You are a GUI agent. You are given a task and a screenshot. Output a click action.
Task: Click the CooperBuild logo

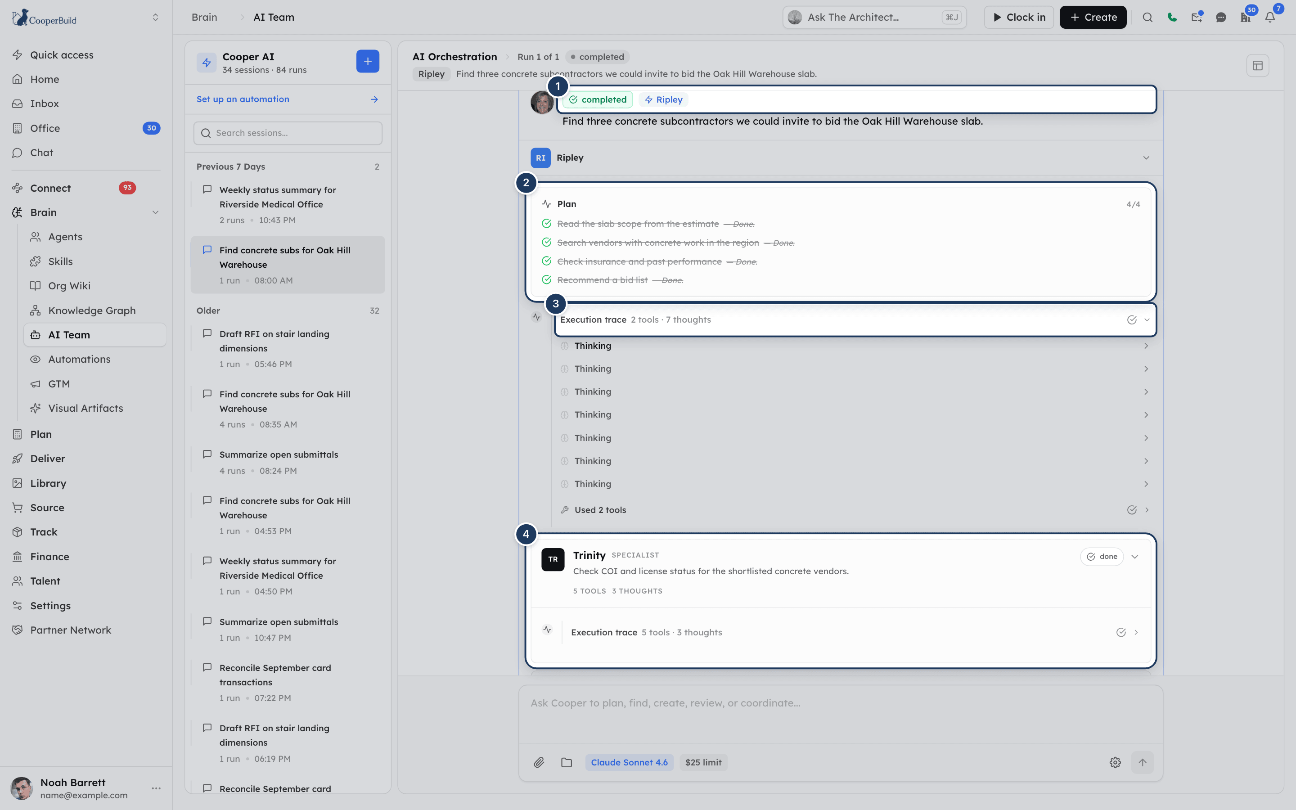point(44,18)
